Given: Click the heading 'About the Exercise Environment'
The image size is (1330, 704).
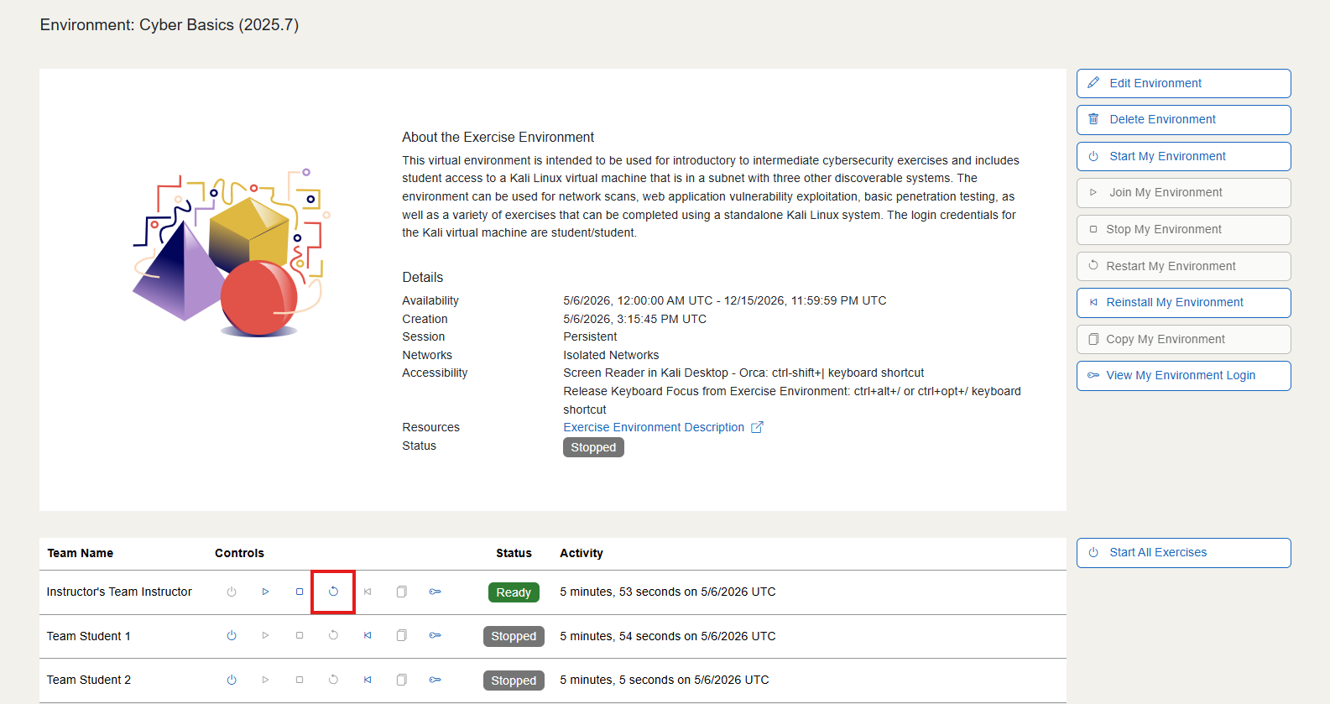Looking at the screenshot, I should [498, 138].
